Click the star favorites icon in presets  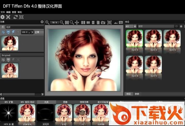181,26
